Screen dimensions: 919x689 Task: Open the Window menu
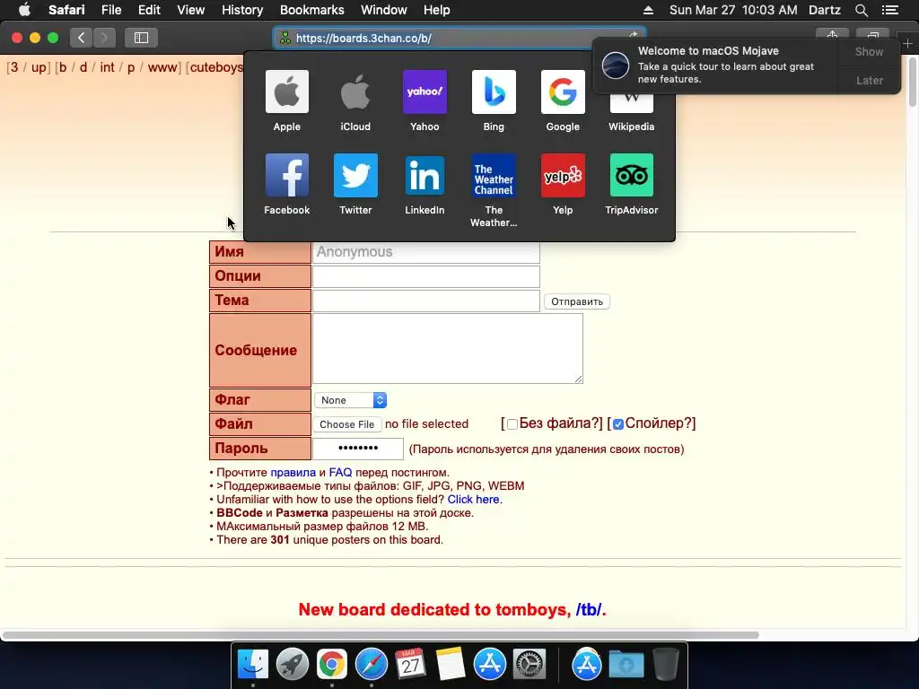383,10
